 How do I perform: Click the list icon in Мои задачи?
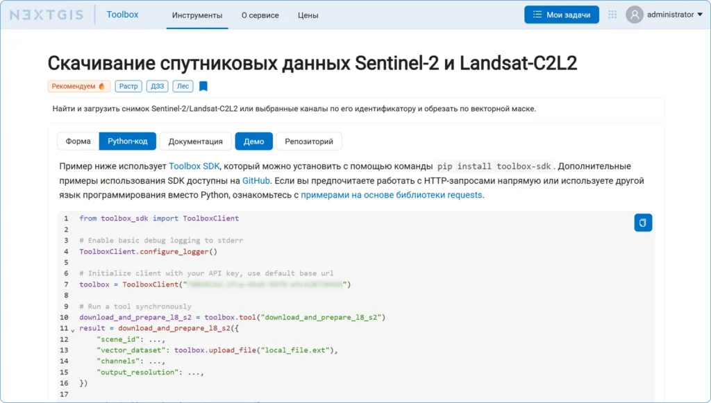pos(537,15)
